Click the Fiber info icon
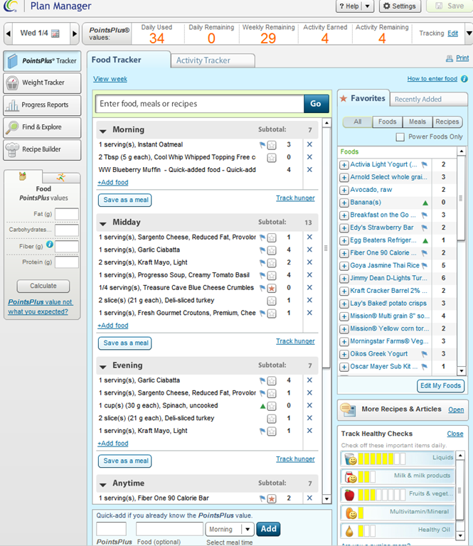 click(x=50, y=244)
